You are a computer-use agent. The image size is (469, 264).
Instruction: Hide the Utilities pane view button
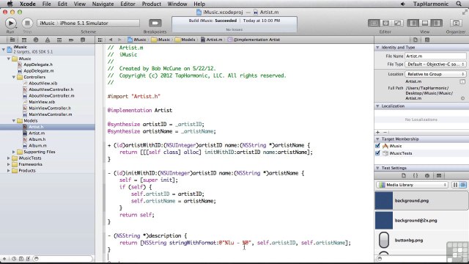[x=437, y=23]
